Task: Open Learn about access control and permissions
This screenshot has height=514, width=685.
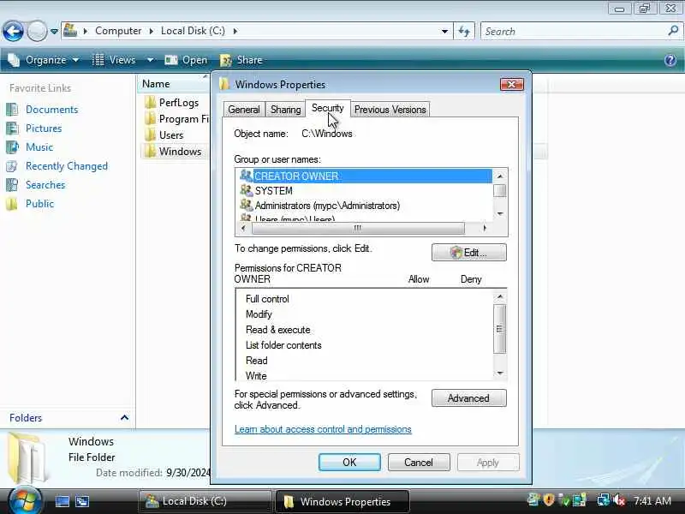Action: click(323, 429)
